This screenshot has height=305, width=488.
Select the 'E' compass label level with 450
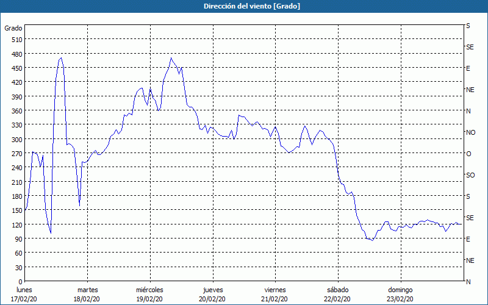coord(468,68)
